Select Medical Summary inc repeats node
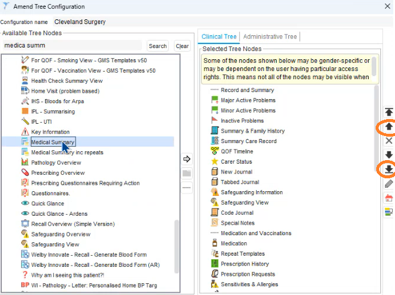Screen dimensions: 395x295 (x=67, y=152)
